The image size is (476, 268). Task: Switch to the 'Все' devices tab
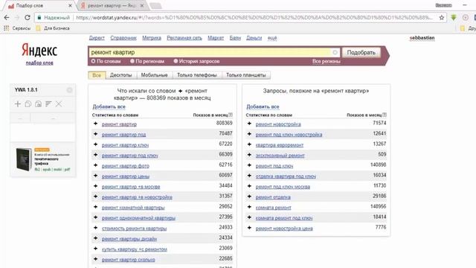(97, 75)
